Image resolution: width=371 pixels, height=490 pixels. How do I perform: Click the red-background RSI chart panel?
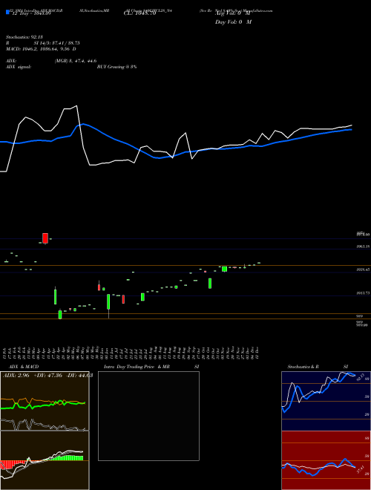tap(326, 460)
